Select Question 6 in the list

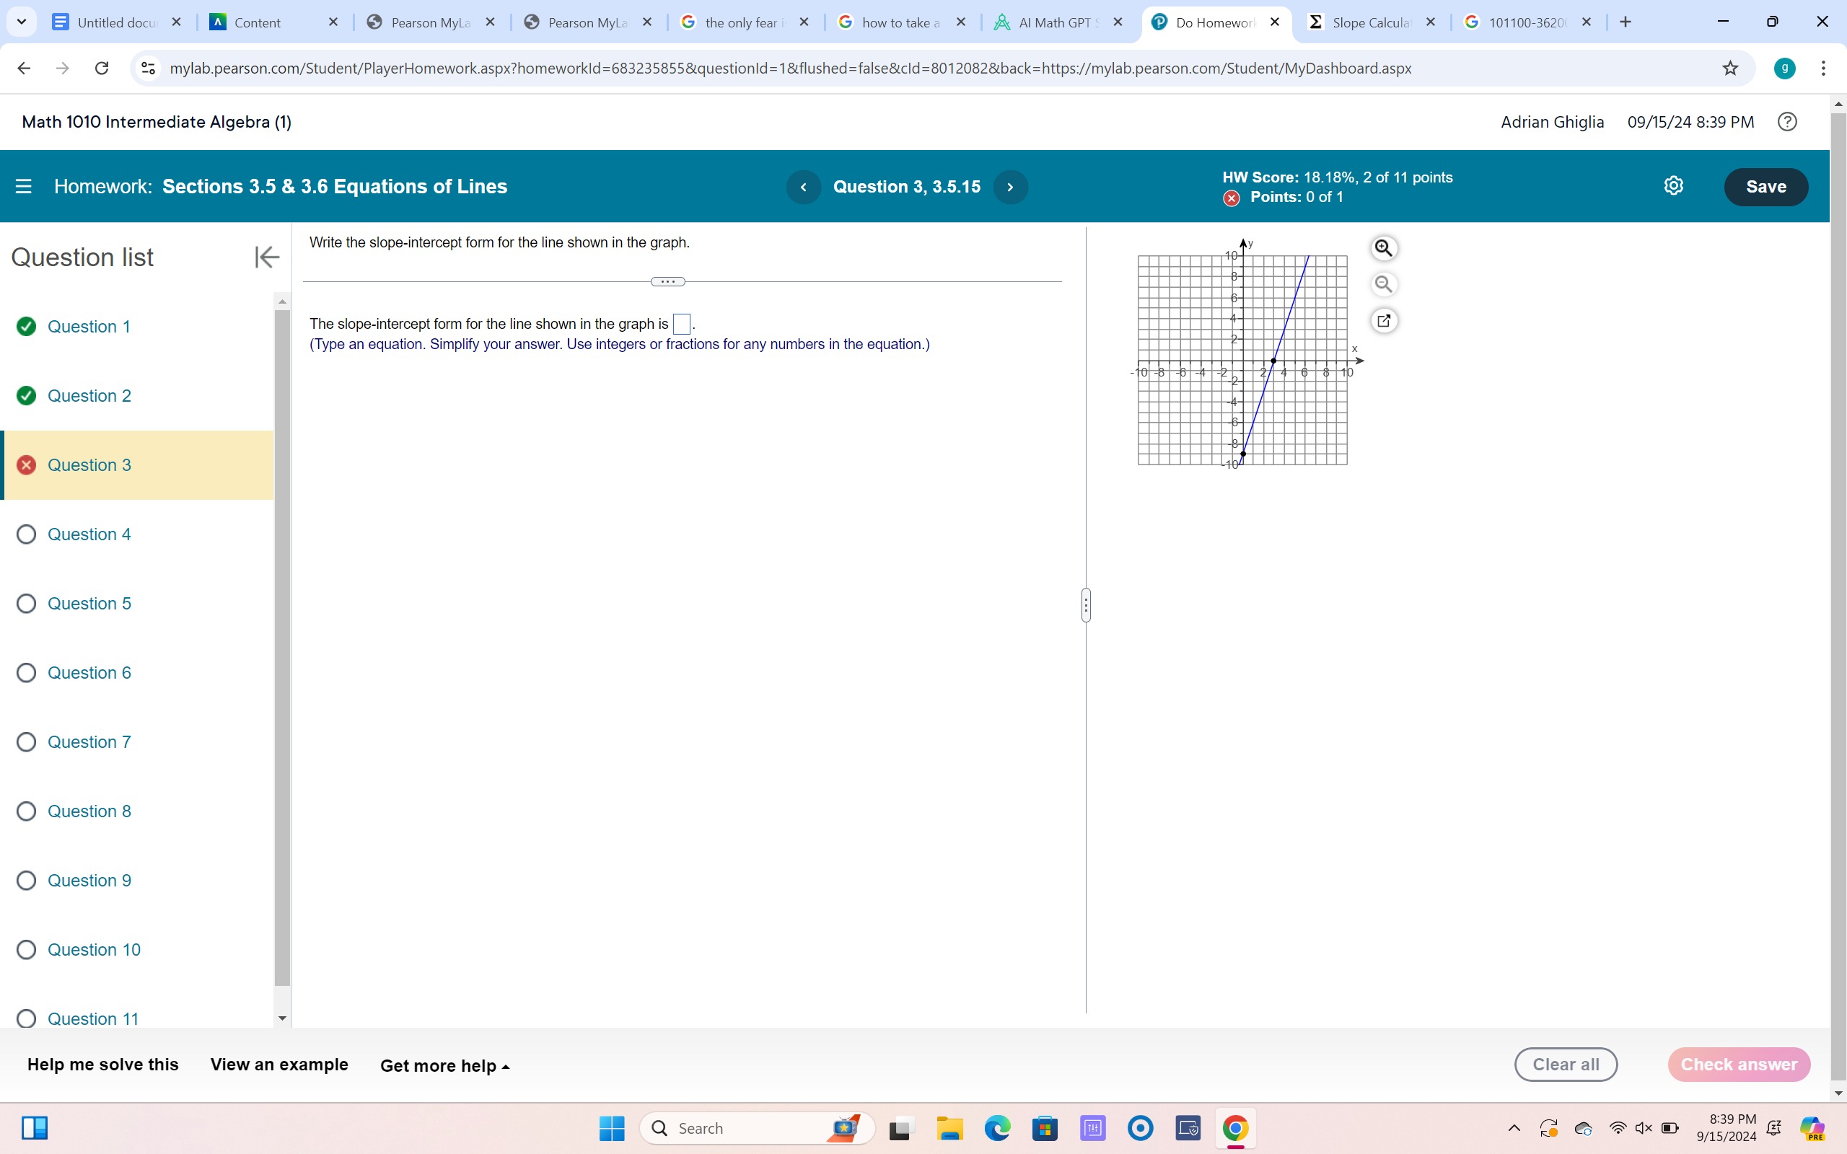pyautogui.click(x=89, y=672)
